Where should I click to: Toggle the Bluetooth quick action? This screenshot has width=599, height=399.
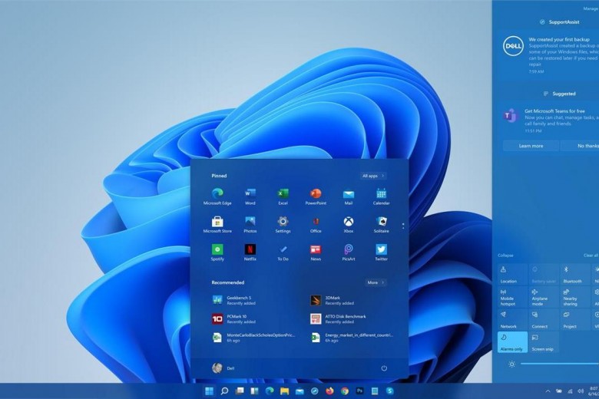click(x=575, y=274)
